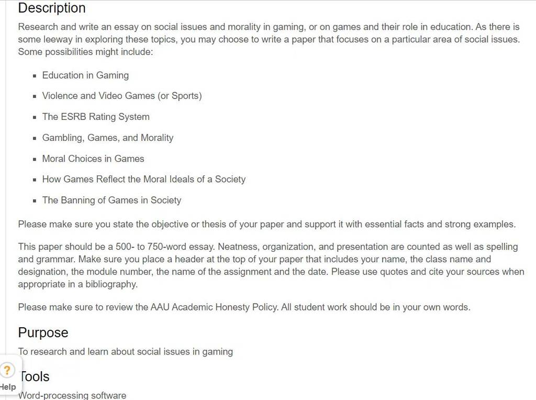Click the Education in Gaming bullet
The width and height of the screenshot is (536, 400).
point(85,75)
